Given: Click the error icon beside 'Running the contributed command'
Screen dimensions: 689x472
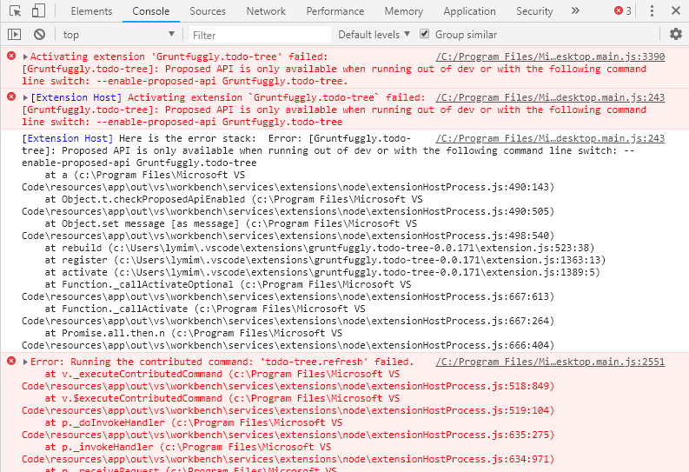Looking at the screenshot, I should [11, 362].
